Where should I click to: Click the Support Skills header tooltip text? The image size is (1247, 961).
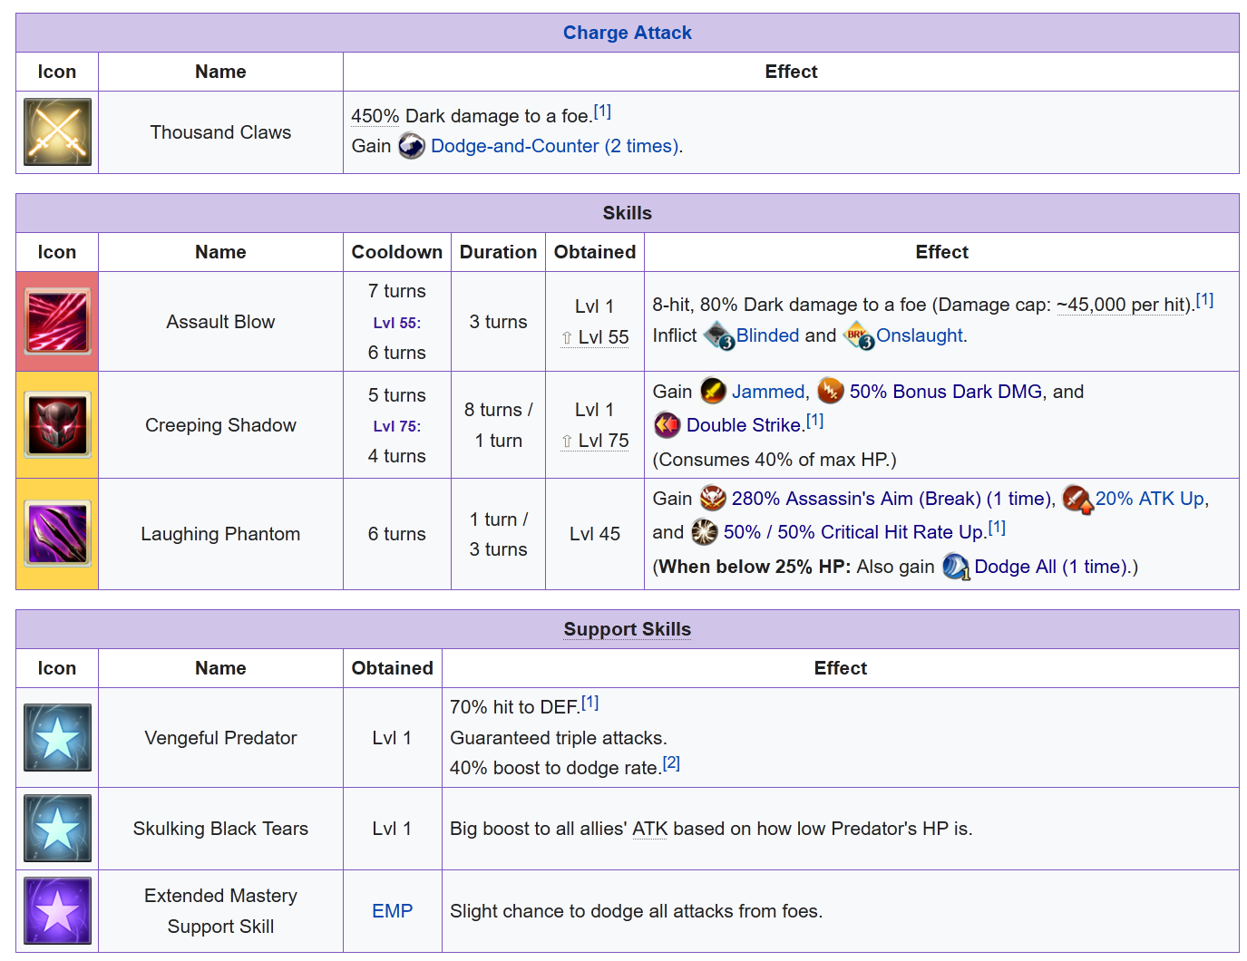click(x=628, y=629)
